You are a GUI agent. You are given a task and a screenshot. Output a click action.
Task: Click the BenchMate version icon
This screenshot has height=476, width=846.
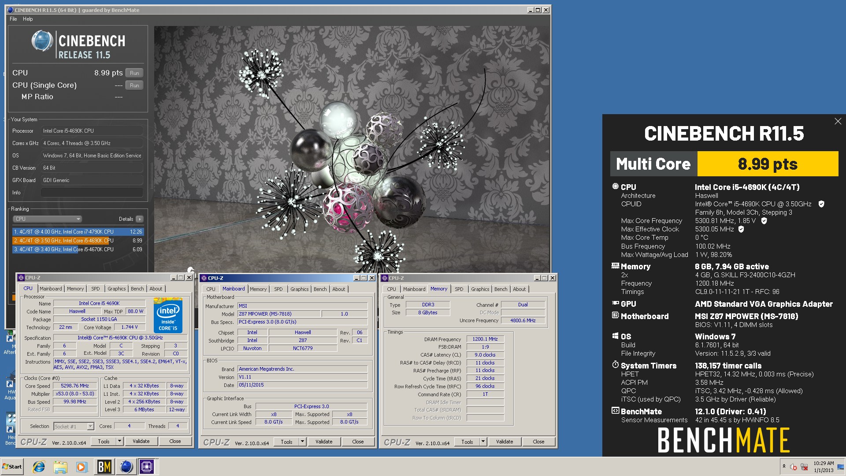pos(615,411)
